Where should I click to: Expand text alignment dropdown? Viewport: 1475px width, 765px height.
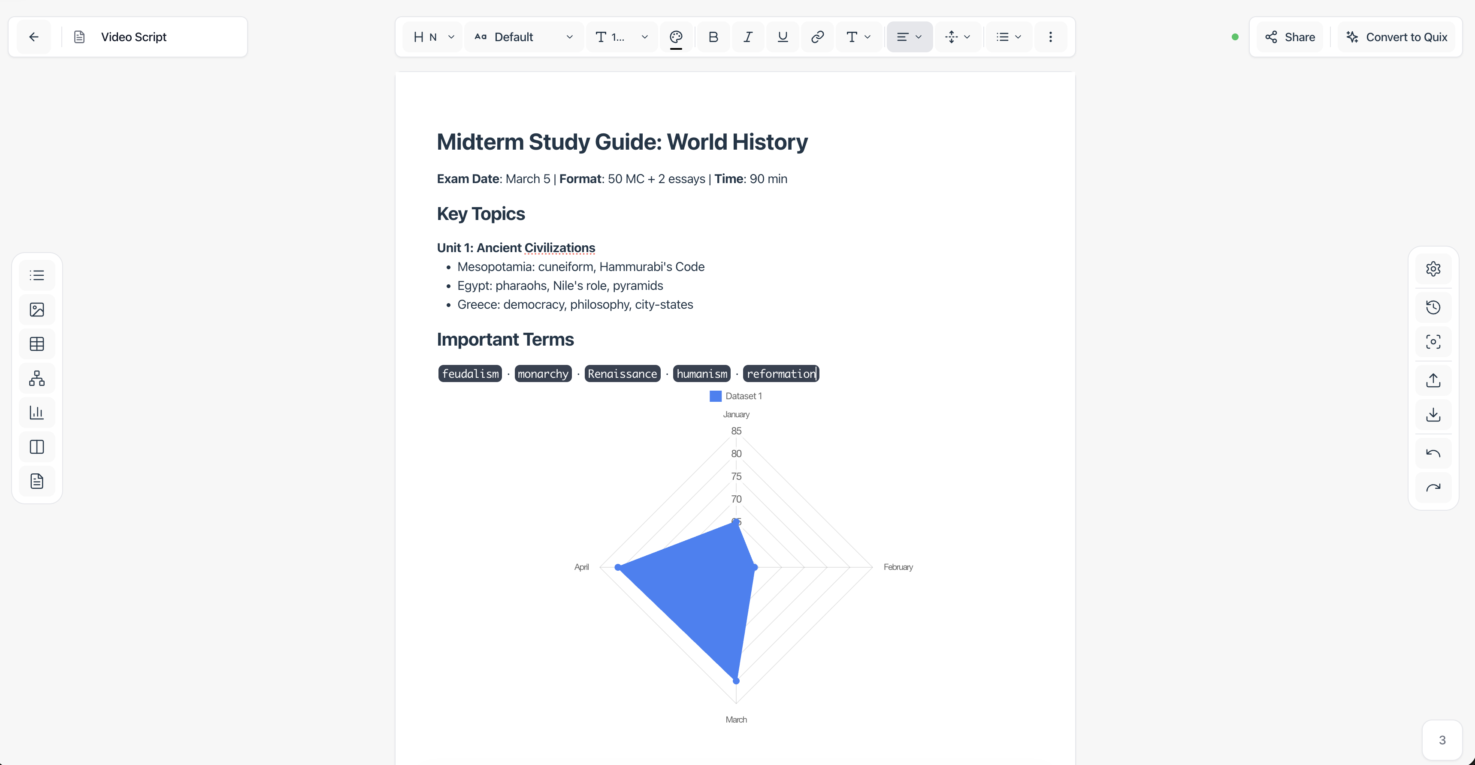pos(909,37)
